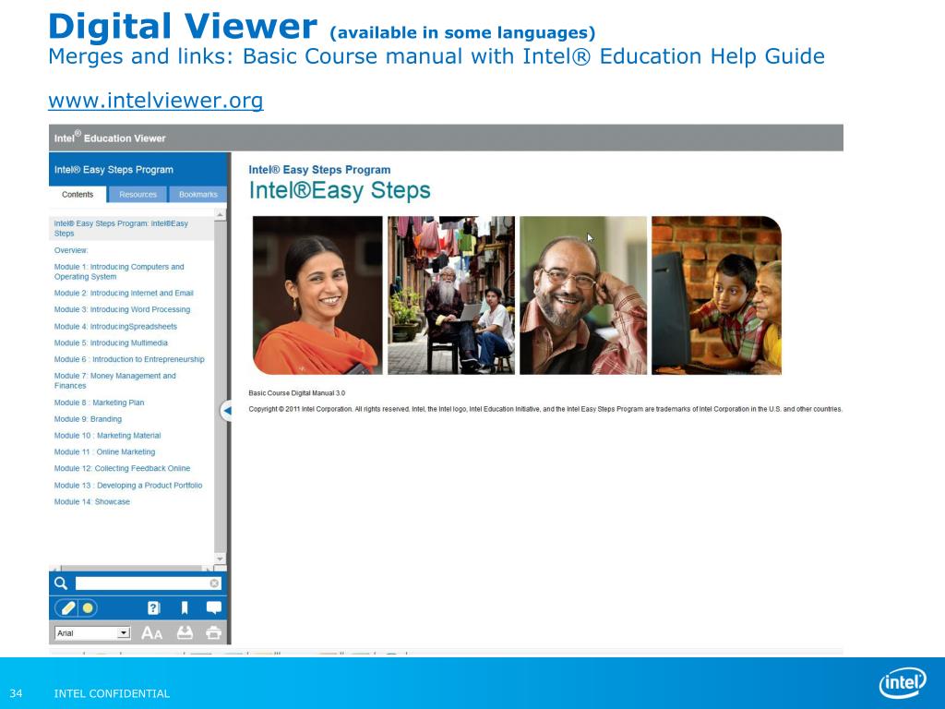Click the Intel logo in the footer
945x709 pixels.
tap(903, 683)
